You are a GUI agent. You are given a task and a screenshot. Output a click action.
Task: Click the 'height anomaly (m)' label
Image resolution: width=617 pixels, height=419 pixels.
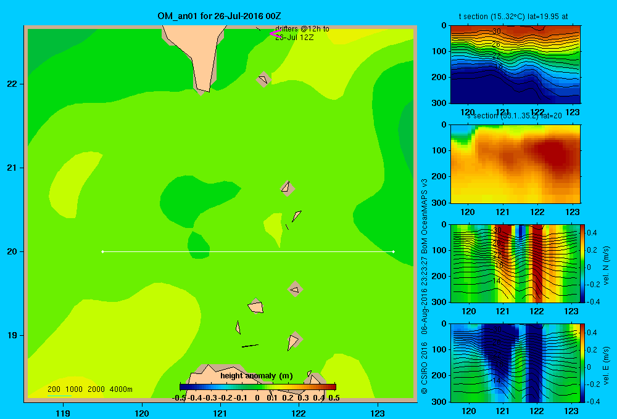257,376
